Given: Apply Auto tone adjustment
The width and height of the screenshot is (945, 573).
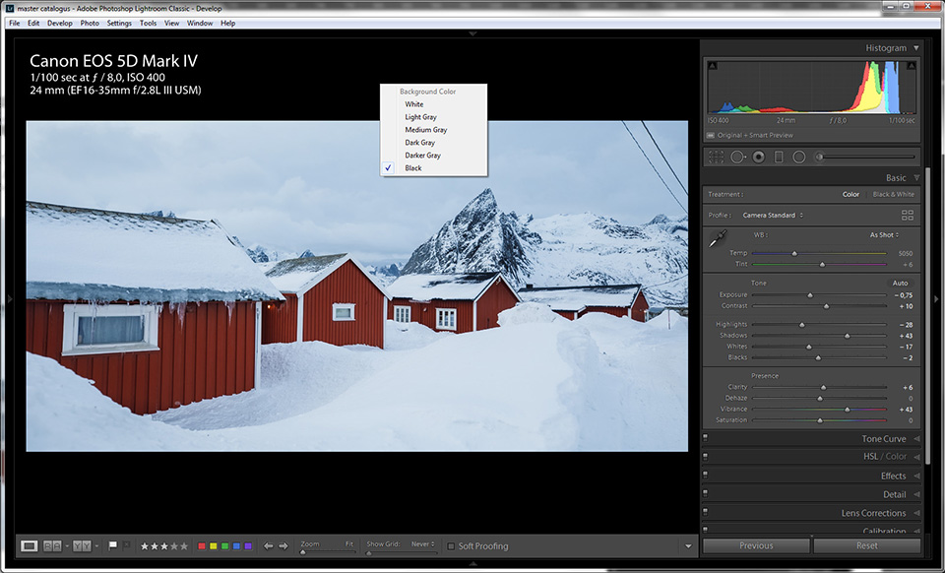Looking at the screenshot, I should click(900, 283).
